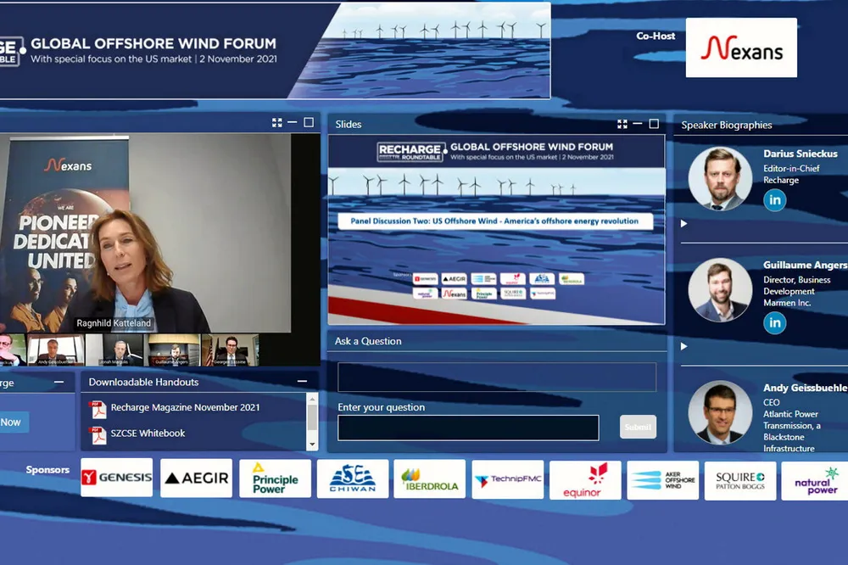
Task: Maximize the Slides panel window
Action: point(654,124)
